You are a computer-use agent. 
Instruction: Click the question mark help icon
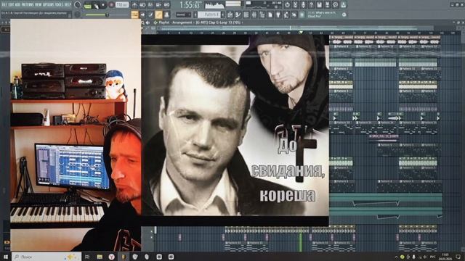[x=312, y=5]
